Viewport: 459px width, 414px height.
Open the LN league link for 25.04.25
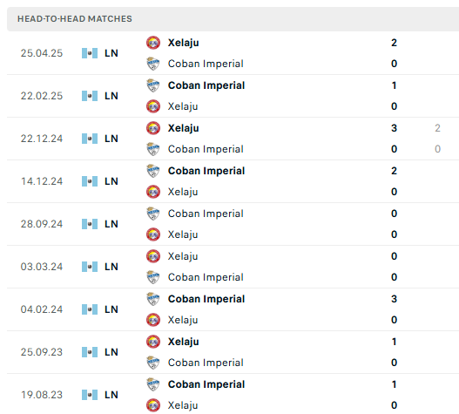[111, 53]
